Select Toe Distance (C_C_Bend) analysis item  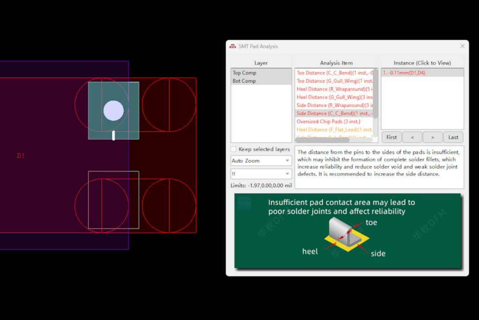pyautogui.click(x=334, y=73)
